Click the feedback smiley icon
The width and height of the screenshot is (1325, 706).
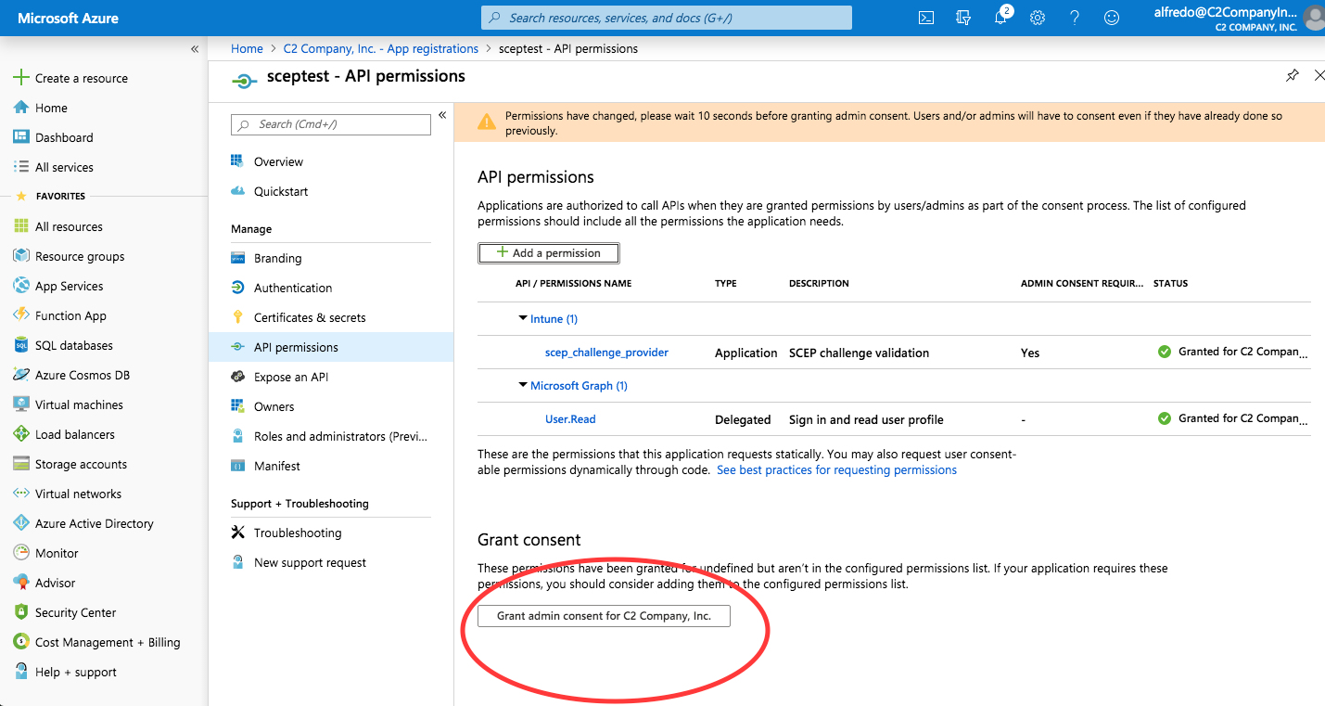point(1112,18)
